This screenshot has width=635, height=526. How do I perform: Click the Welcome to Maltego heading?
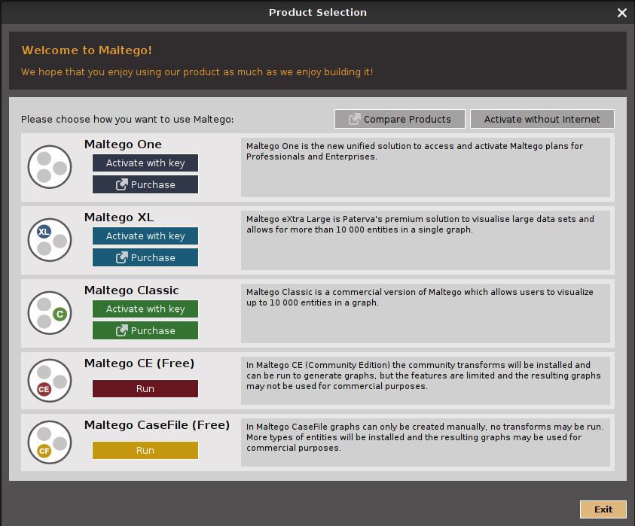[87, 50]
